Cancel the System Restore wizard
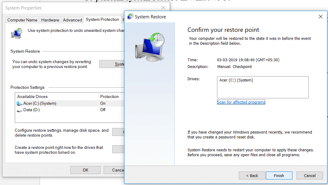The image size is (328, 185). click(310, 176)
